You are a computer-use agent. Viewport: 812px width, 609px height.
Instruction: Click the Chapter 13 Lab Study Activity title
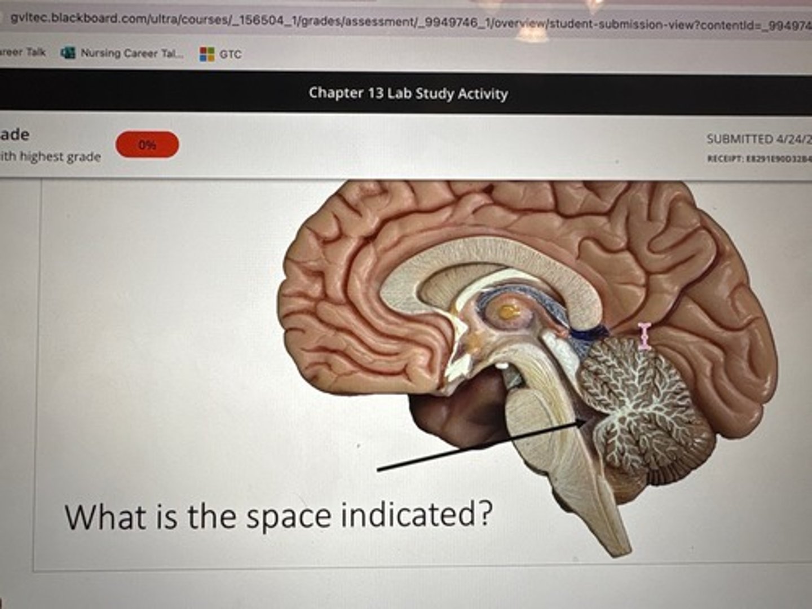[408, 93]
